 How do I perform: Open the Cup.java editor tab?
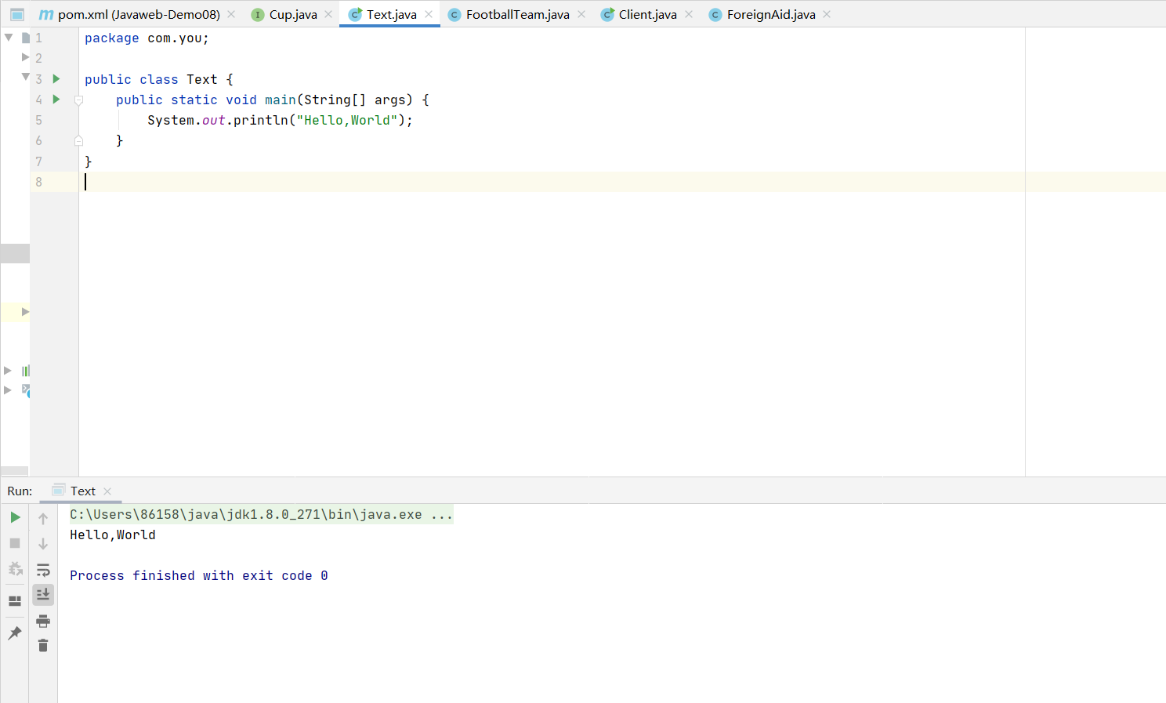293,15
